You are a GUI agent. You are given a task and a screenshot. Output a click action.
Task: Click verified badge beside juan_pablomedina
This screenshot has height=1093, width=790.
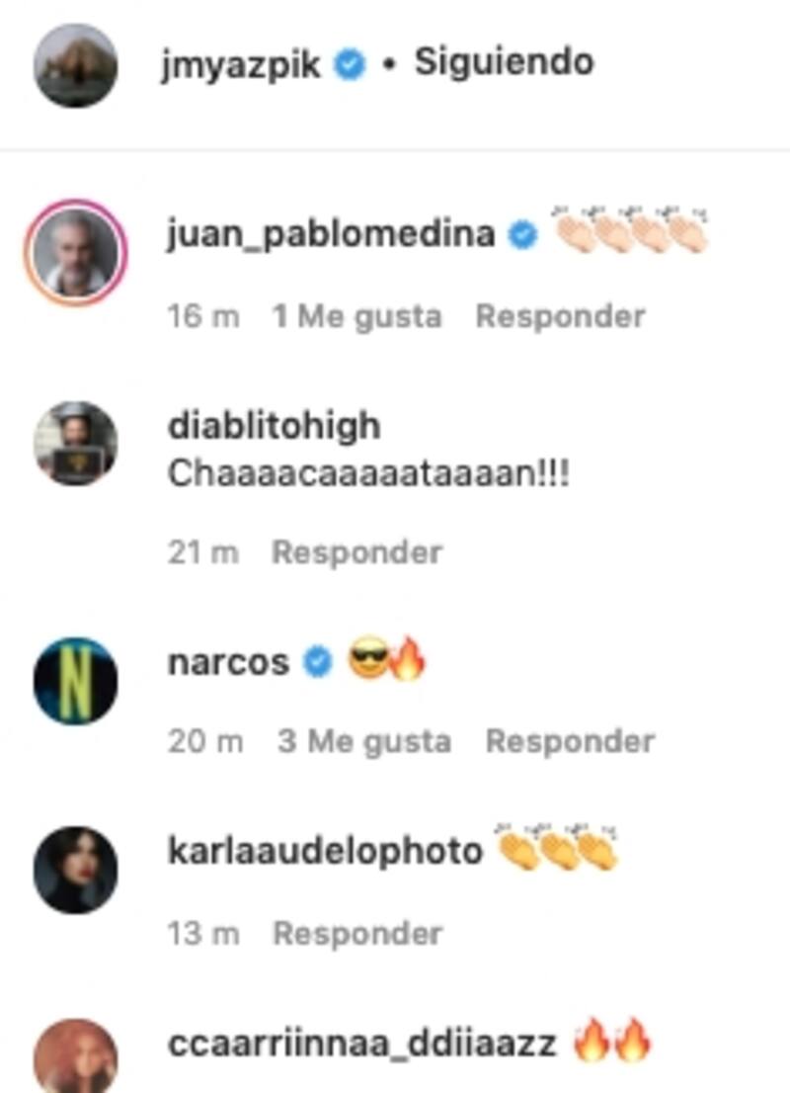(522, 235)
